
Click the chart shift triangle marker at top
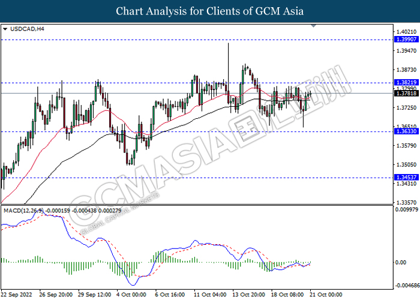click(x=313, y=26)
